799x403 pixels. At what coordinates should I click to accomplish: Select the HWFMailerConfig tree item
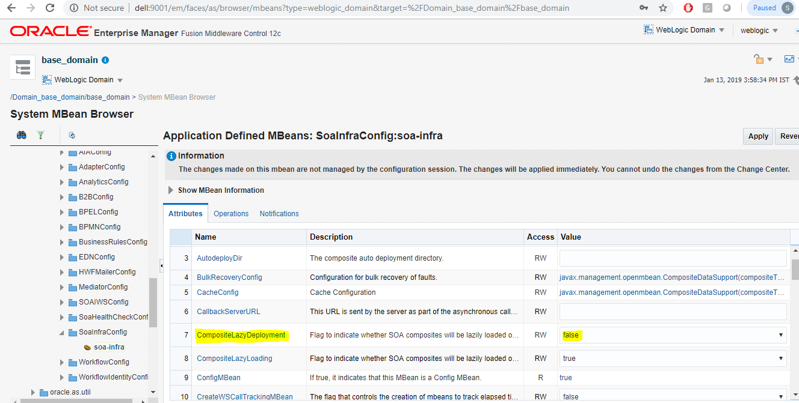[x=107, y=272]
